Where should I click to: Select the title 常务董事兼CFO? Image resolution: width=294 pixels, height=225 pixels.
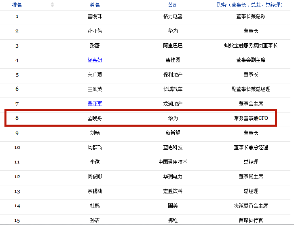251,118
